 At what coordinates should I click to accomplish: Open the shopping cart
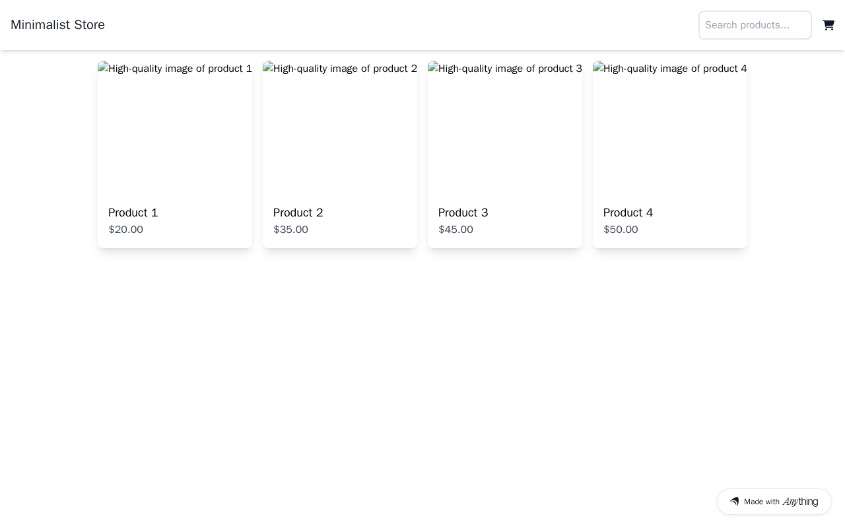click(828, 25)
